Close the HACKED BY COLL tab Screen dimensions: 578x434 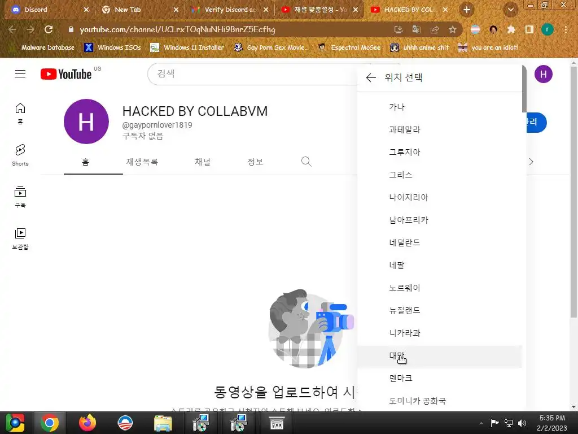pyautogui.click(x=445, y=10)
